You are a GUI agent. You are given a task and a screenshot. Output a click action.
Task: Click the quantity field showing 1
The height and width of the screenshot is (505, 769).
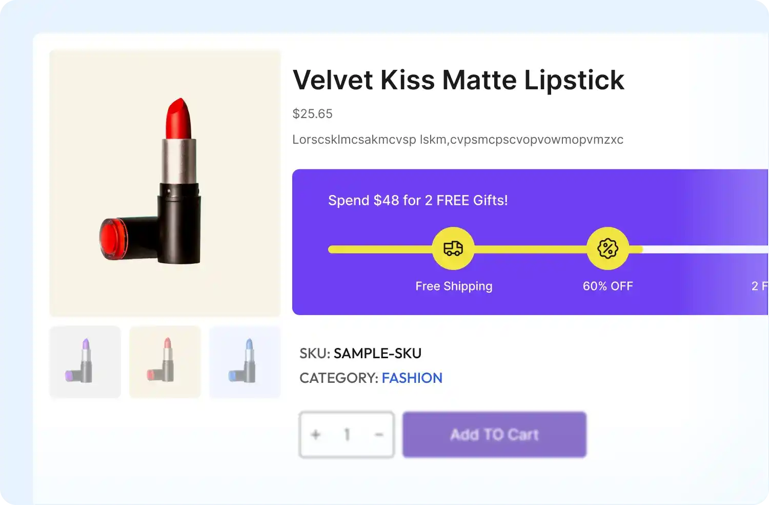coord(347,435)
